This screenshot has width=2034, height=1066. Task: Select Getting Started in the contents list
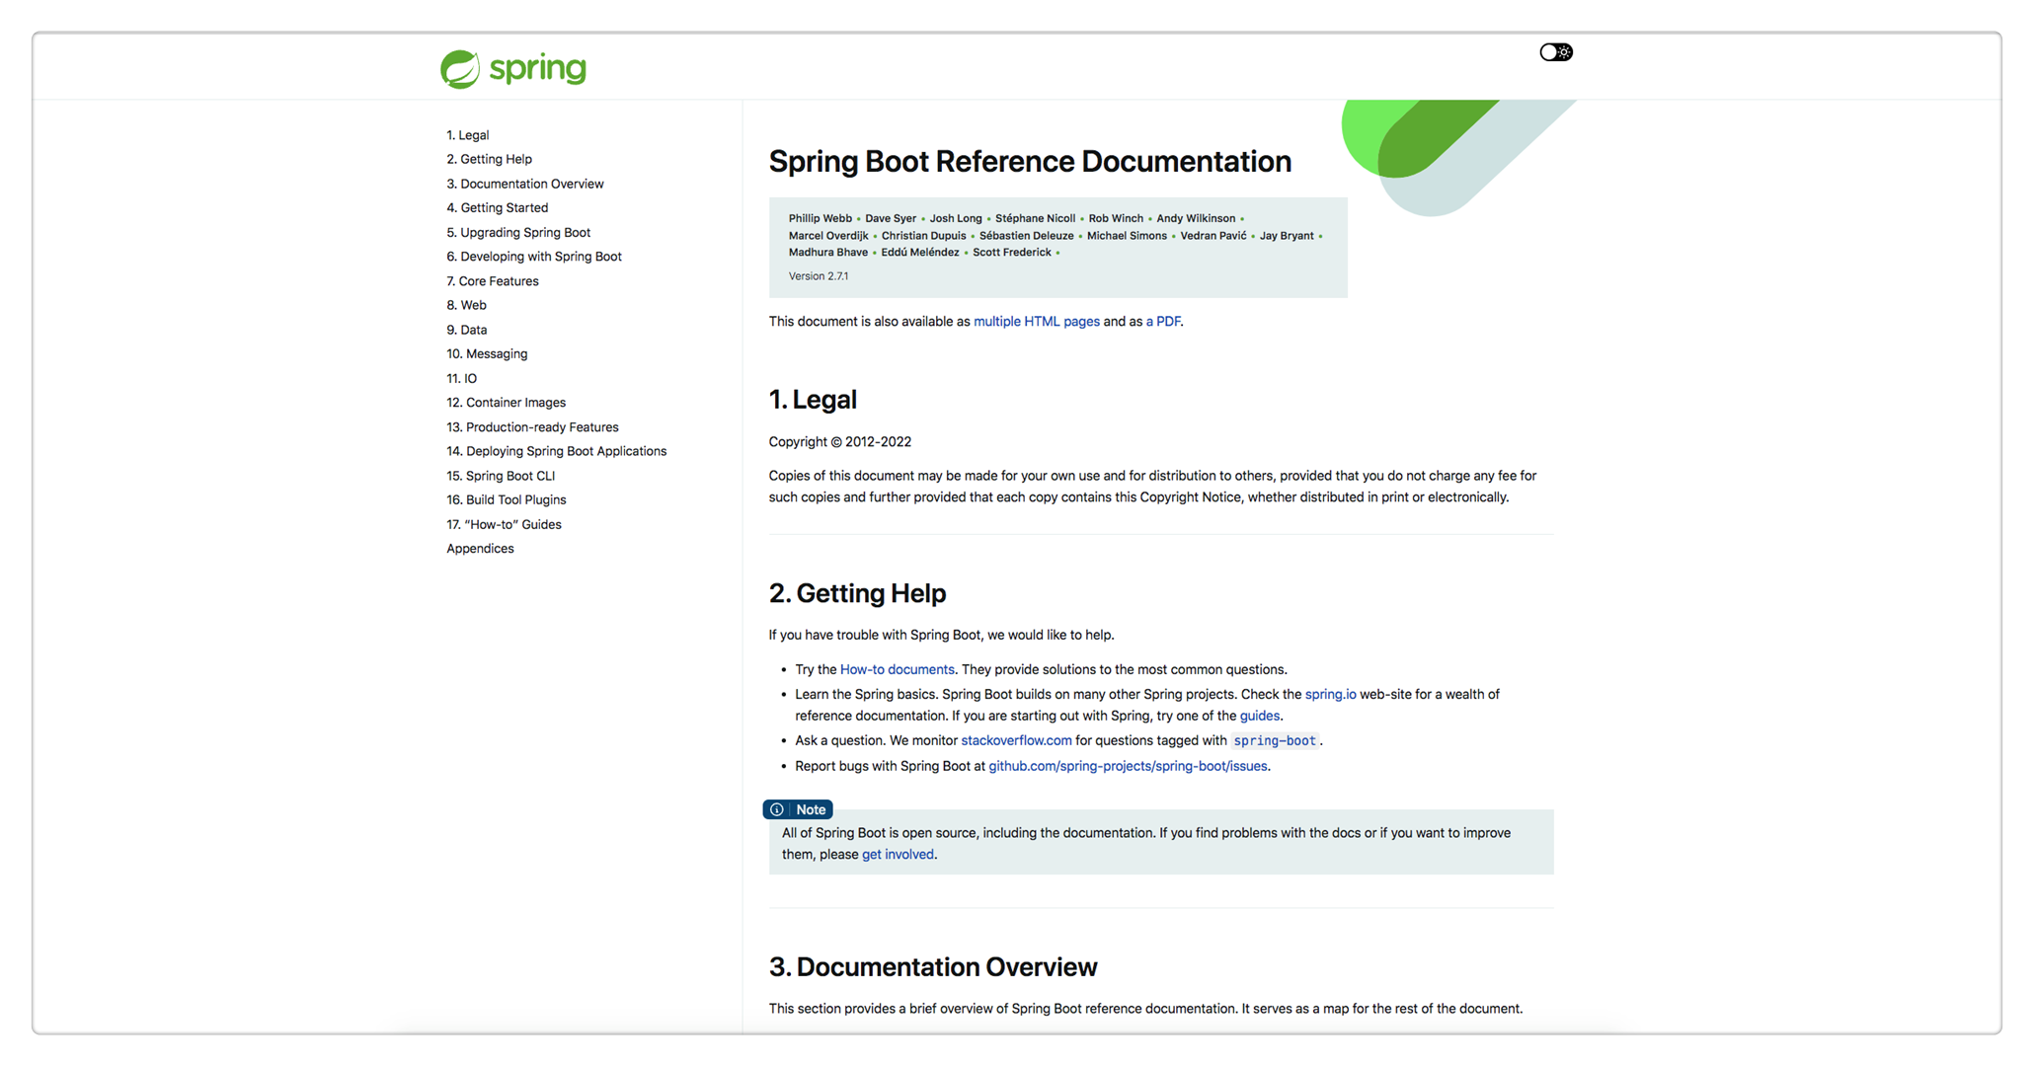point(497,207)
